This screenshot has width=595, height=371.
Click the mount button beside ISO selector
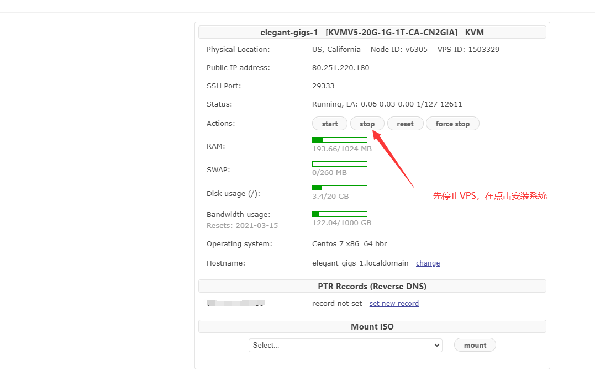click(x=475, y=345)
